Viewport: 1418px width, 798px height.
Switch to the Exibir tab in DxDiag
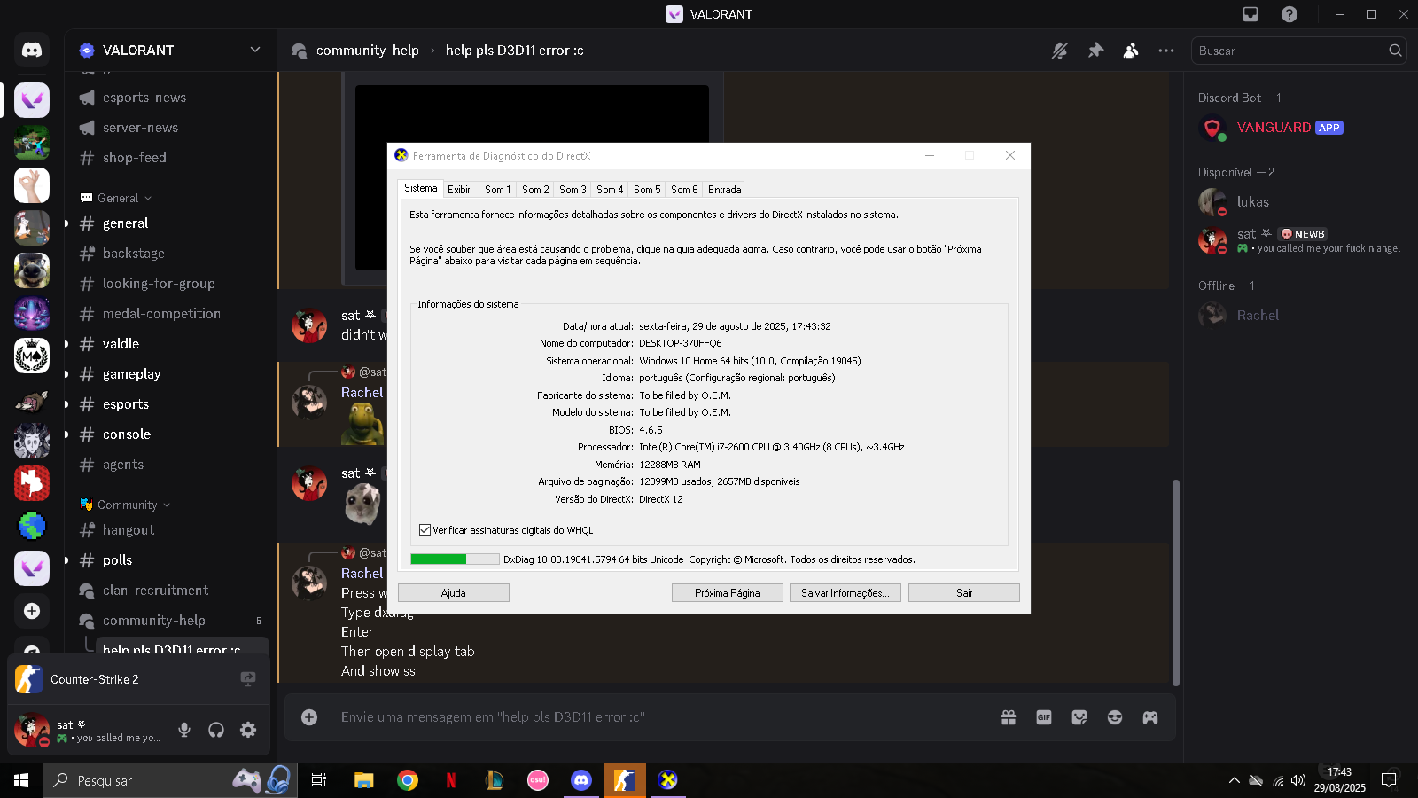point(459,190)
